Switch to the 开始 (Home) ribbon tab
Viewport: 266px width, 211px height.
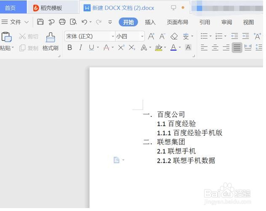[128, 22]
